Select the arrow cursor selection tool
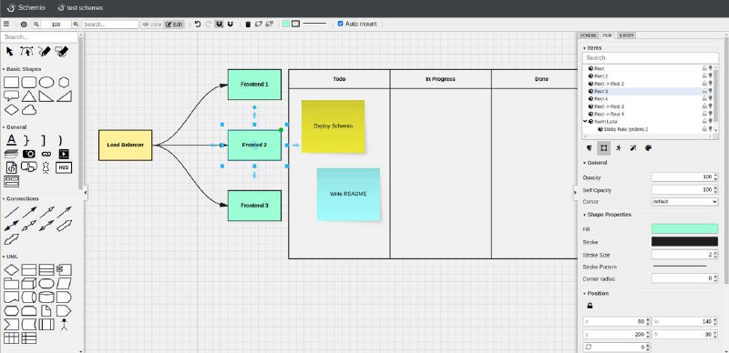The height and width of the screenshot is (353, 729). pyautogui.click(x=10, y=51)
